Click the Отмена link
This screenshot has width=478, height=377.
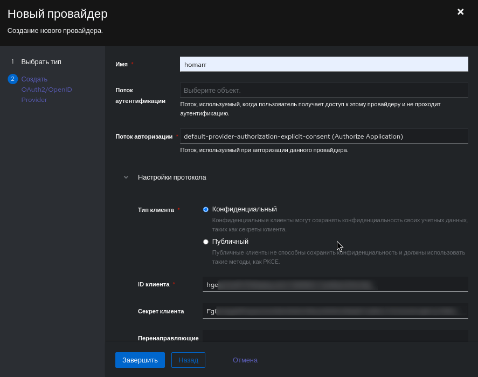point(245,360)
